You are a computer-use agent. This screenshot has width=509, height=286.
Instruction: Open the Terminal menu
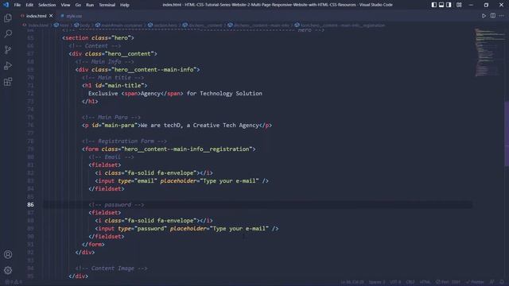[107, 5]
